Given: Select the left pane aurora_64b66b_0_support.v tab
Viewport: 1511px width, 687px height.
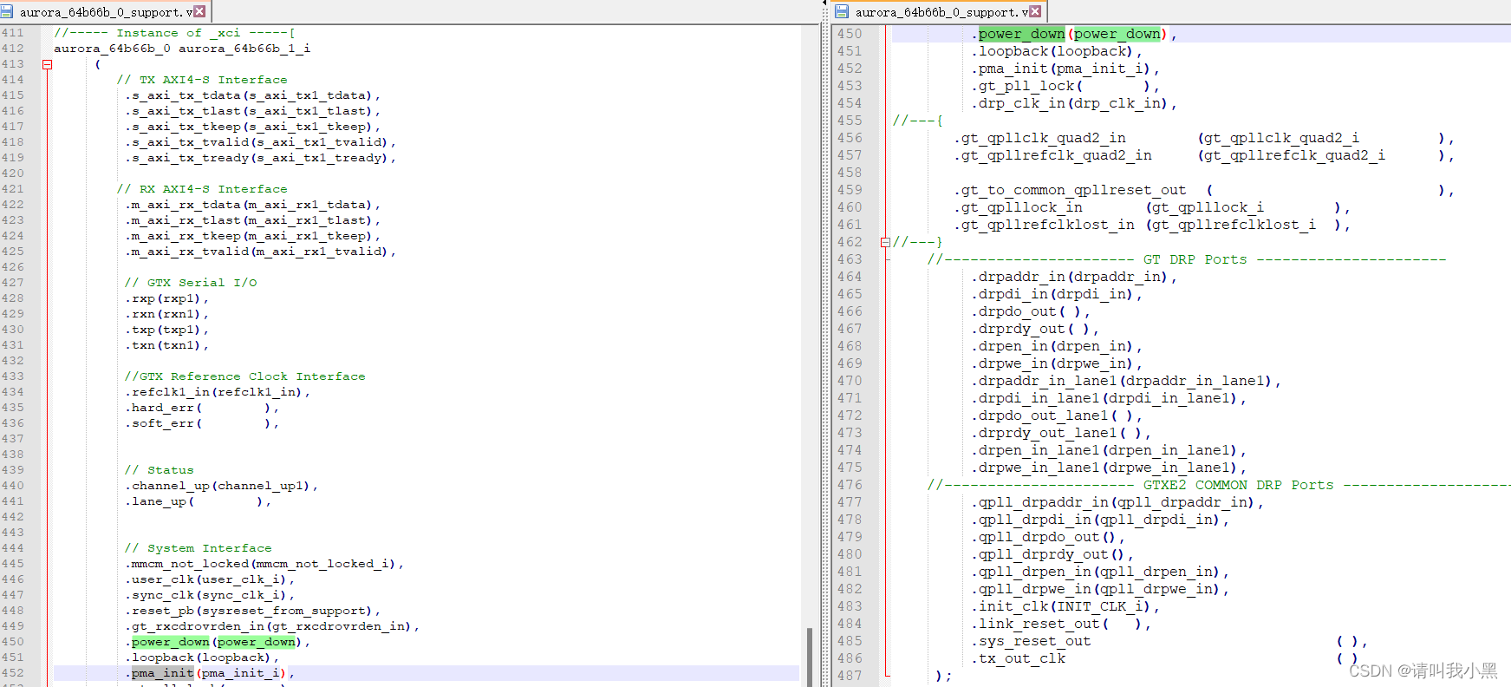Looking at the screenshot, I should tap(106, 12).
